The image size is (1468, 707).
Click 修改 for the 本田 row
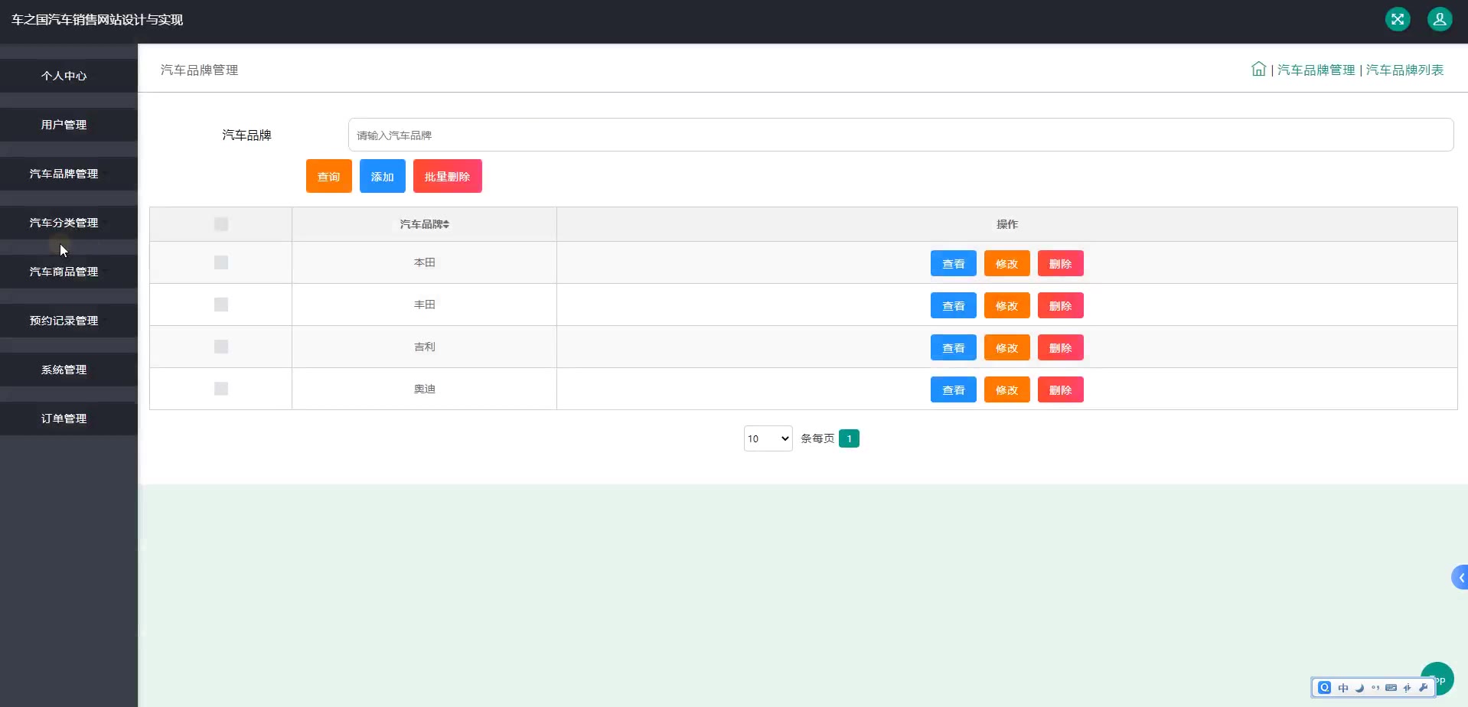[x=1007, y=263]
